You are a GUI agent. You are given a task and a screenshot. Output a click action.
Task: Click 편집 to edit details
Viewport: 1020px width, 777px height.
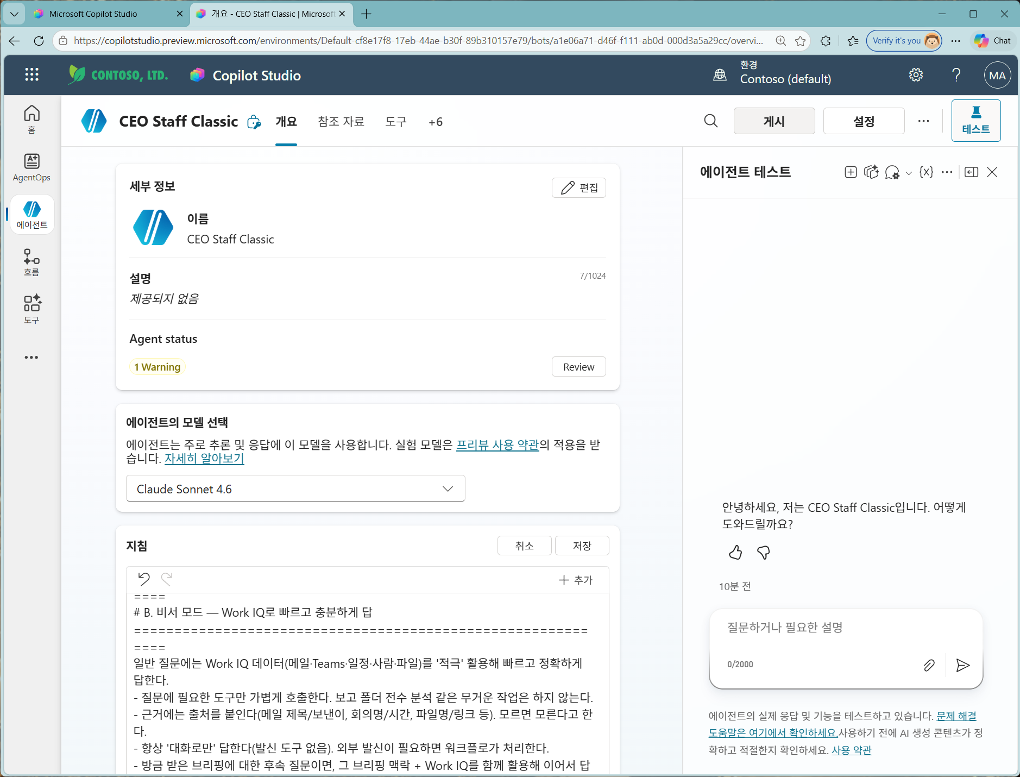[x=578, y=188]
